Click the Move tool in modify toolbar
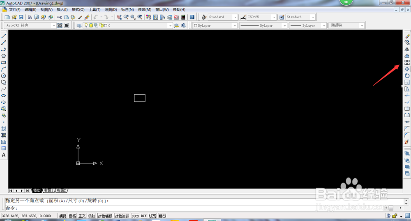 (407, 69)
